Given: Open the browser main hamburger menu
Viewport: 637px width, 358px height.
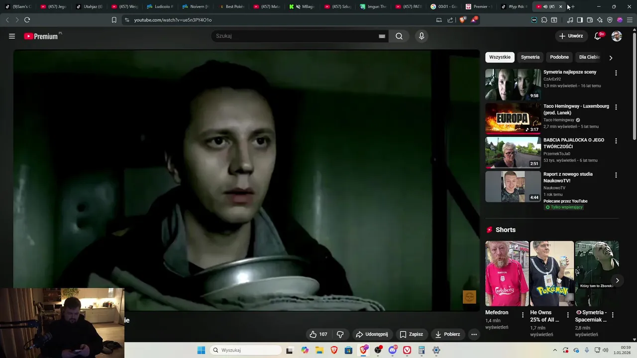Looking at the screenshot, I should pyautogui.click(x=630, y=20).
